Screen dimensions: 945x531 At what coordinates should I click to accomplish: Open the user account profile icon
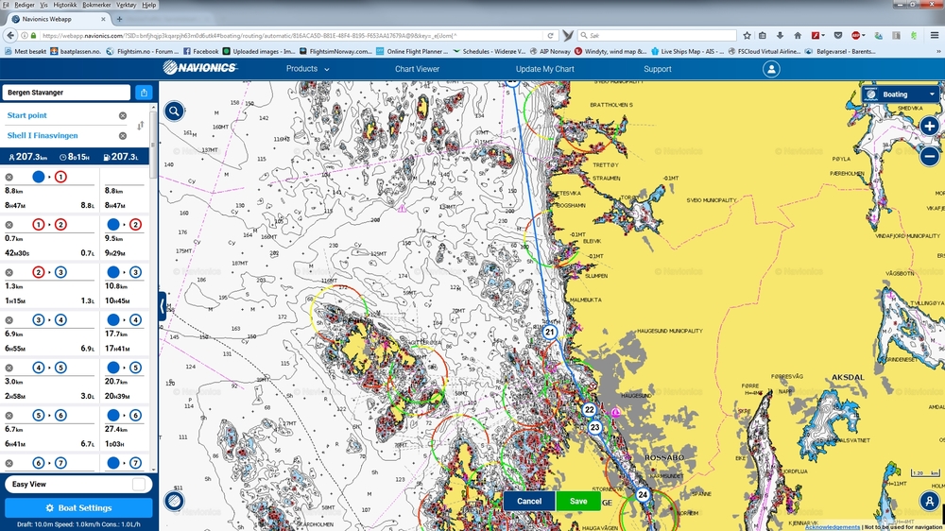771,69
